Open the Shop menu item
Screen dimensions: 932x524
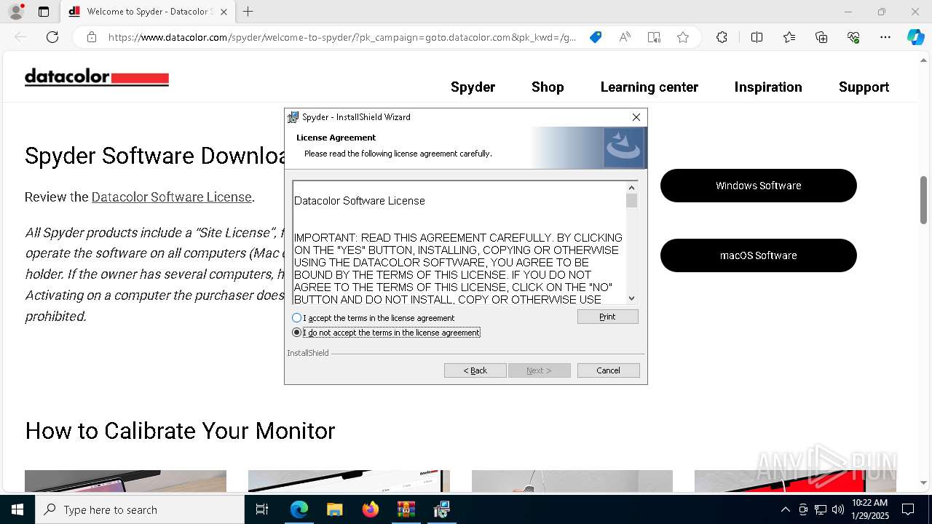[x=548, y=87]
